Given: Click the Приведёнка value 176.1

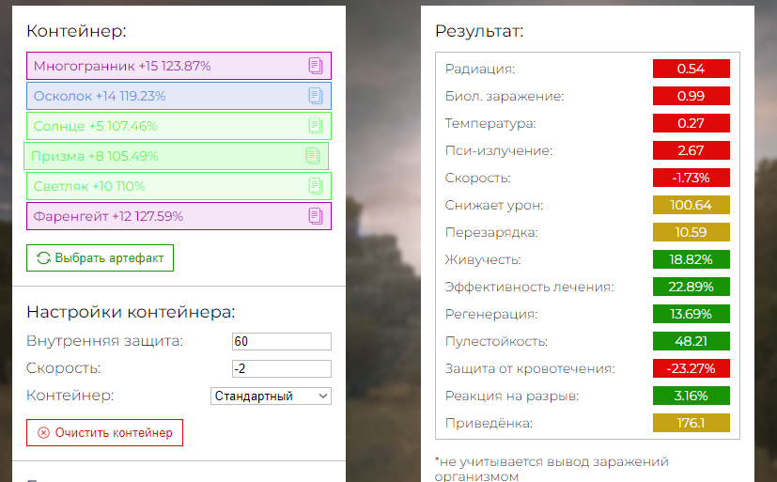Looking at the screenshot, I should pyautogui.click(x=692, y=423).
